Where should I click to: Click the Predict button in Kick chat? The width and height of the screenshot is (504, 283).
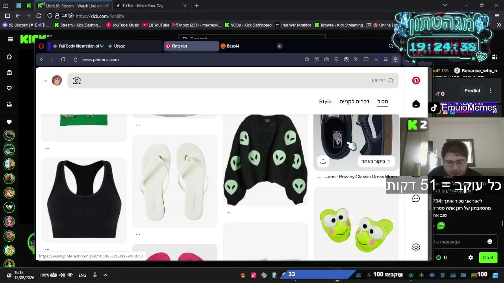pos(472,90)
